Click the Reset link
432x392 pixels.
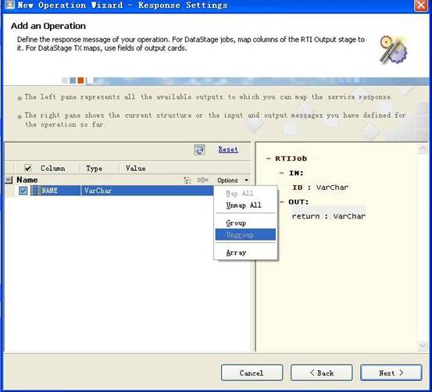point(228,149)
